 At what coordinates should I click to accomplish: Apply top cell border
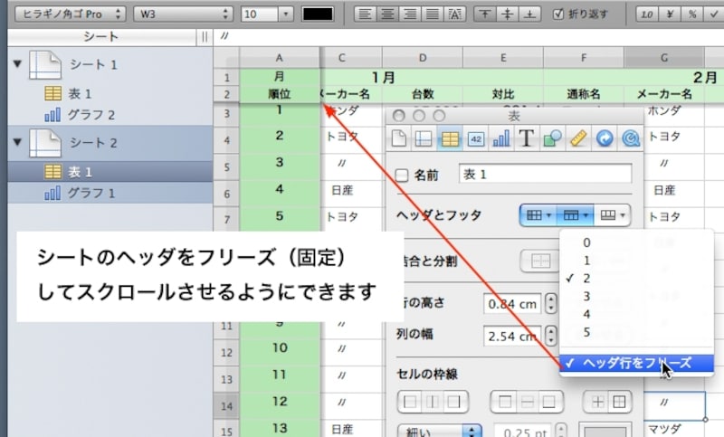tap(504, 402)
